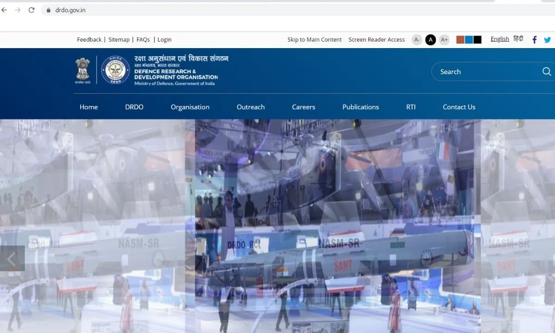Select the orange color theme swatch

point(460,40)
